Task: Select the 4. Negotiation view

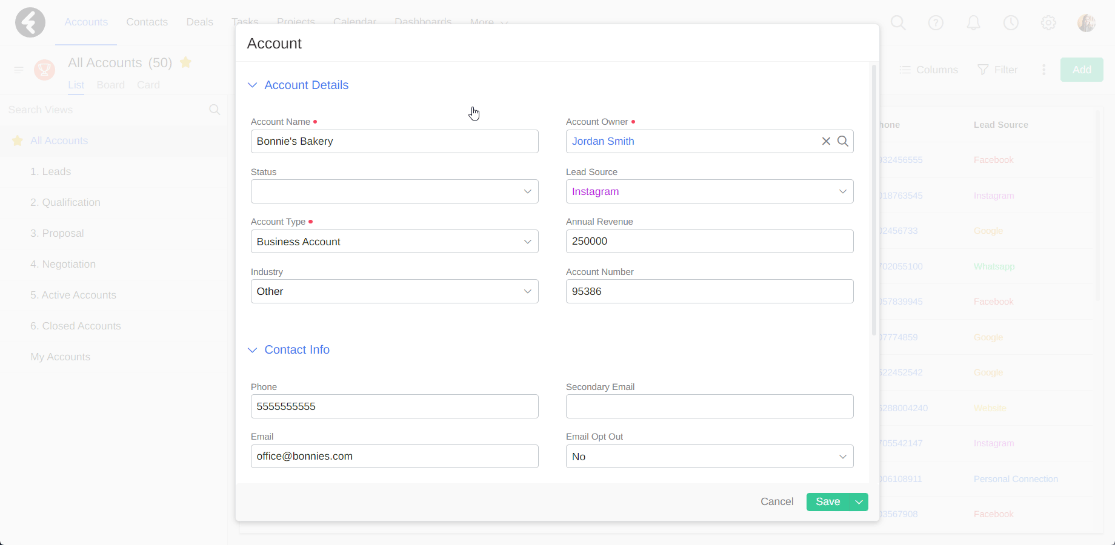Action: point(63,264)
